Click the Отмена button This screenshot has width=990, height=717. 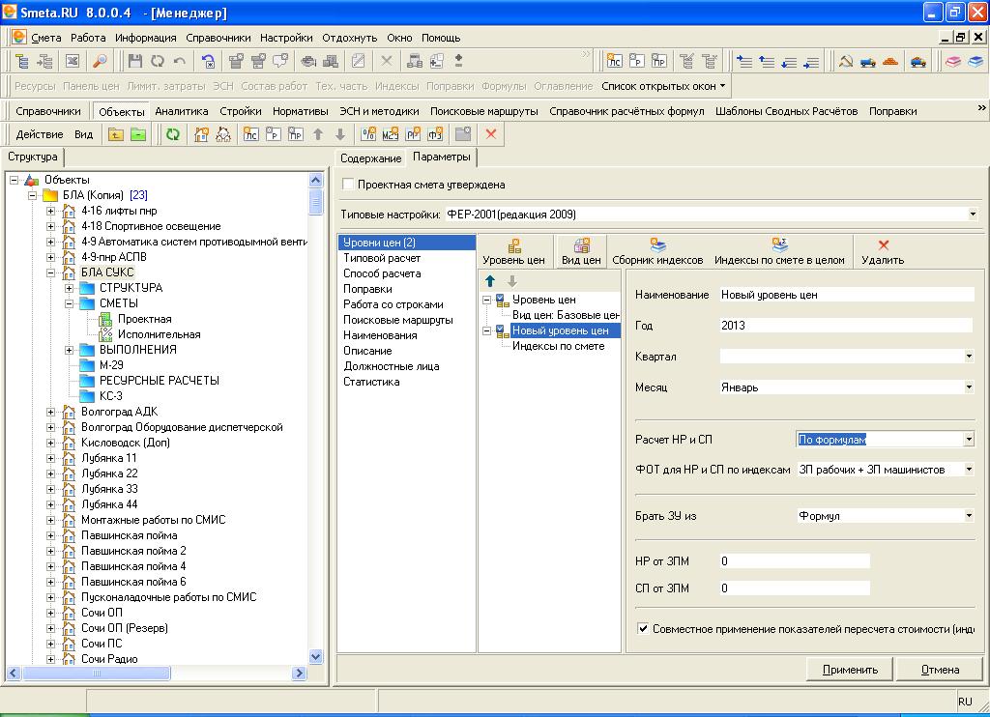pos(940,670)
